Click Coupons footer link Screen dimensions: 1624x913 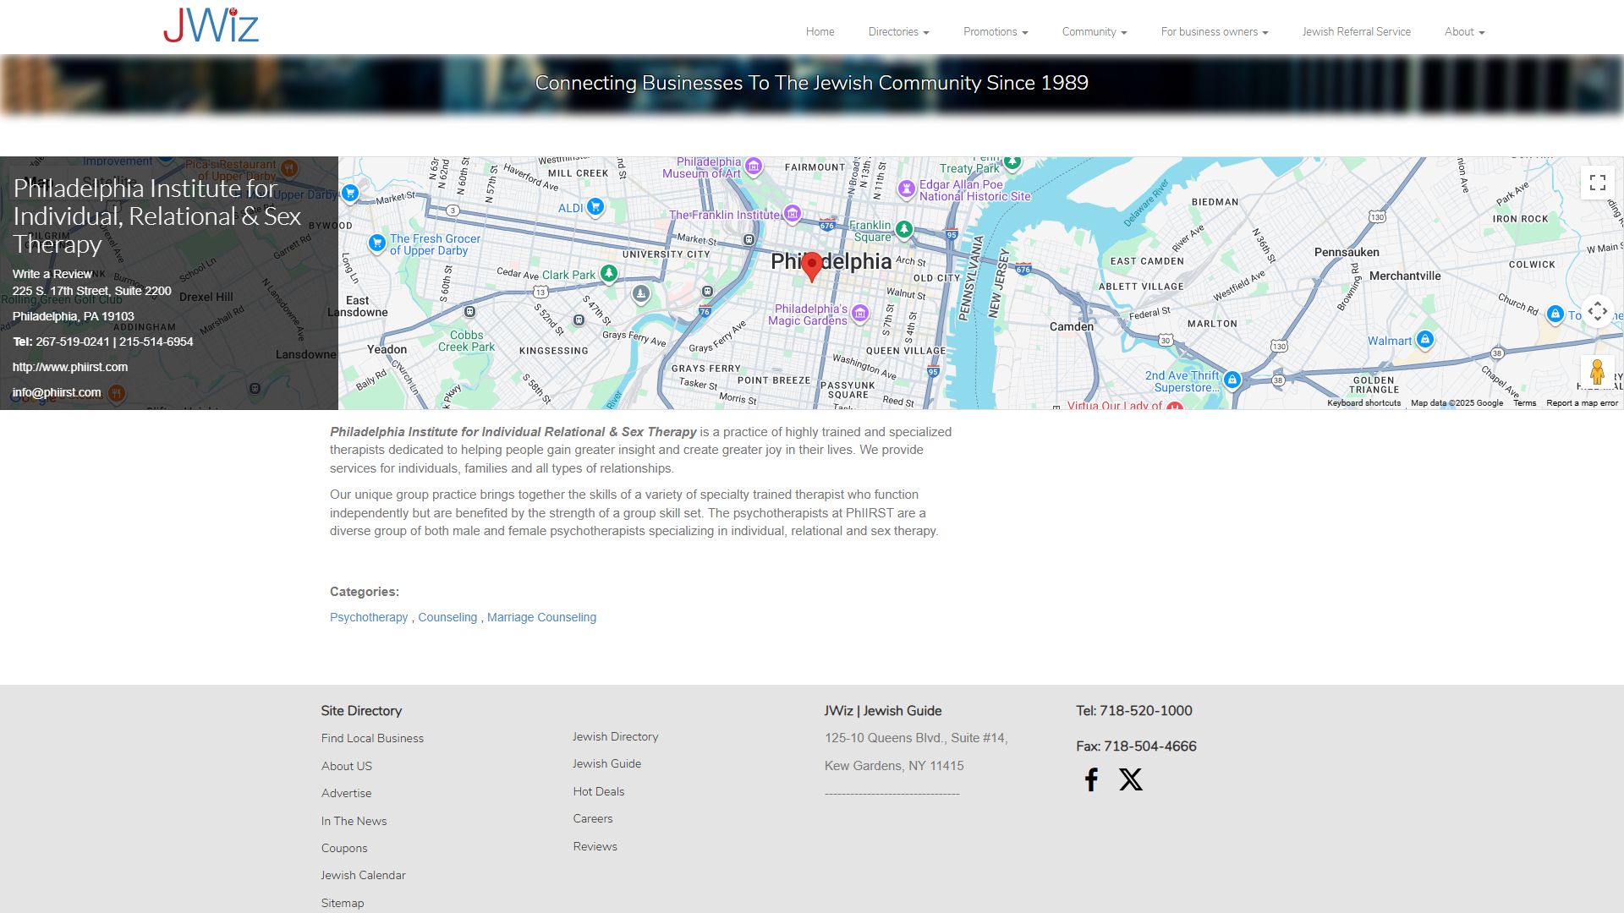[x=344, y=848]
